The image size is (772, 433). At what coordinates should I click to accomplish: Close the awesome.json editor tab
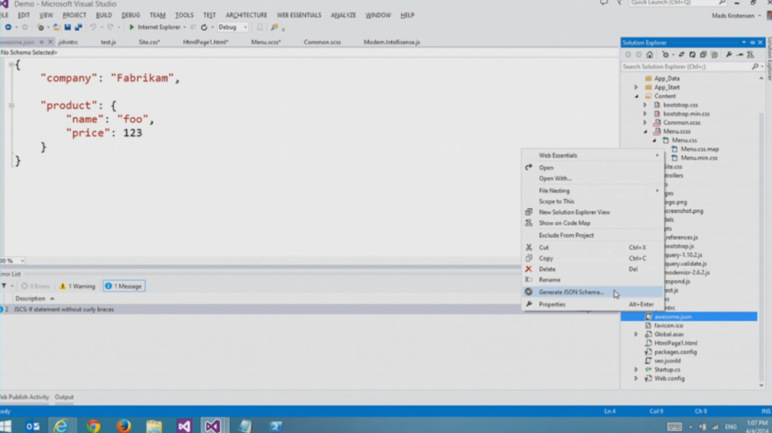51,42
